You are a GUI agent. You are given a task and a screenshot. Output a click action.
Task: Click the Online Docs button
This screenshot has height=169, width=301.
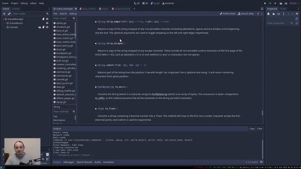click(x=228, y=14)
